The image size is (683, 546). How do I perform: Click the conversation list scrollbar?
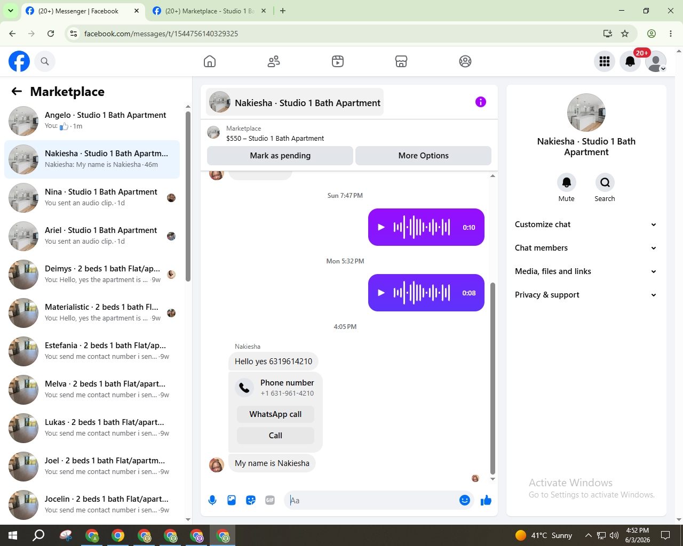(188, 196)
